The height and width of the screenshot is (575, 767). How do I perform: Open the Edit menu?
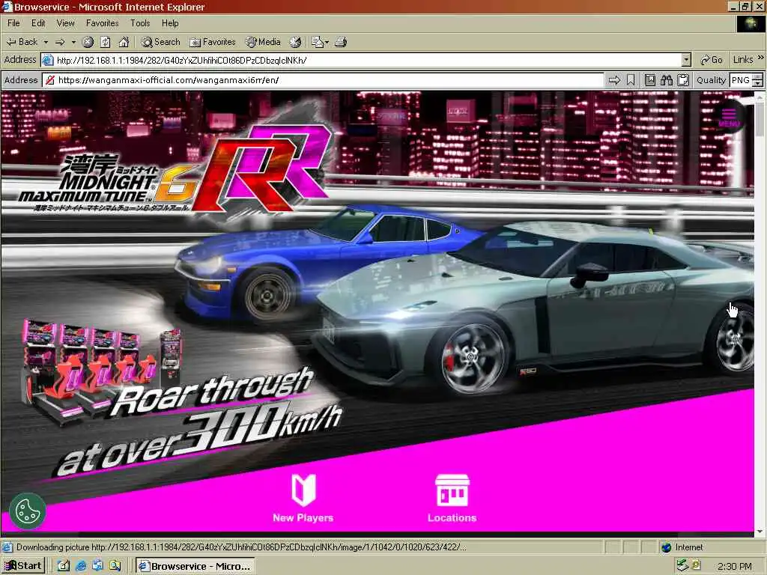tap(38, 23)
